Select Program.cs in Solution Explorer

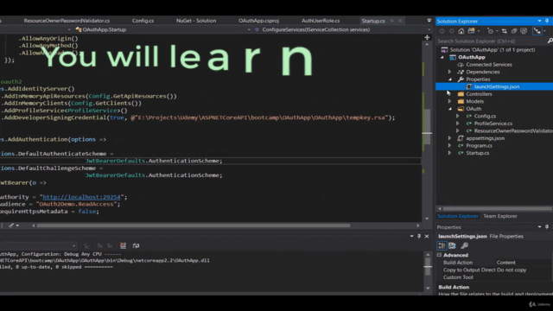479,146
